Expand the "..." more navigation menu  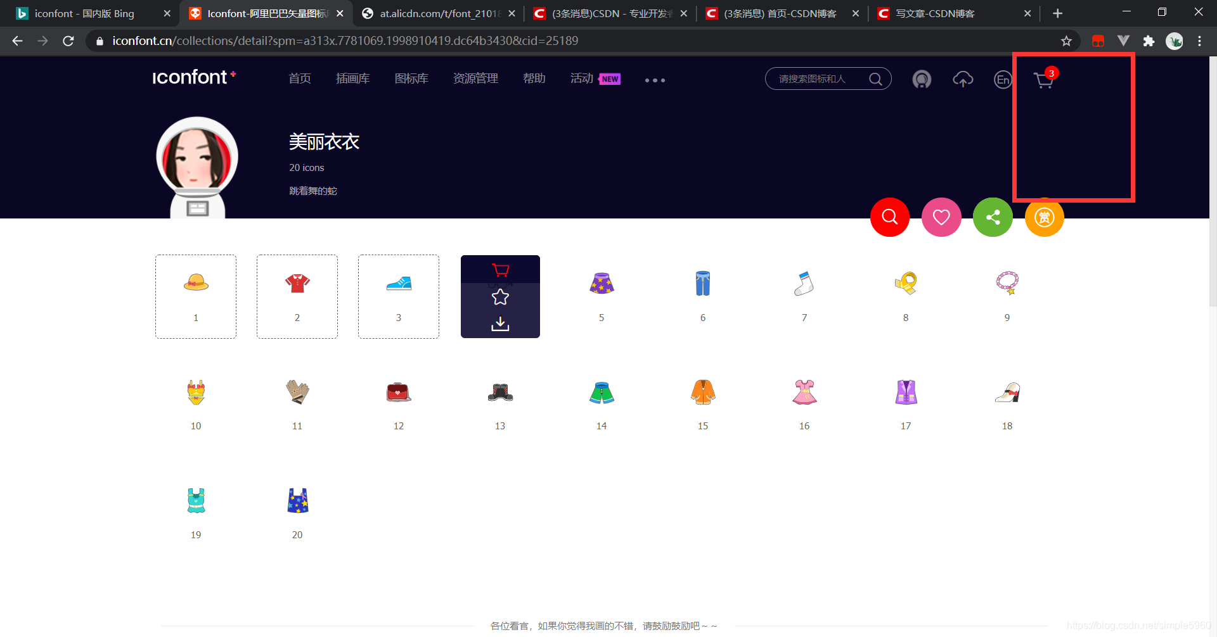click(654, 80)
